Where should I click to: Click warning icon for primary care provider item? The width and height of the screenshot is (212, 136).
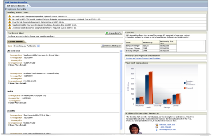9,19
